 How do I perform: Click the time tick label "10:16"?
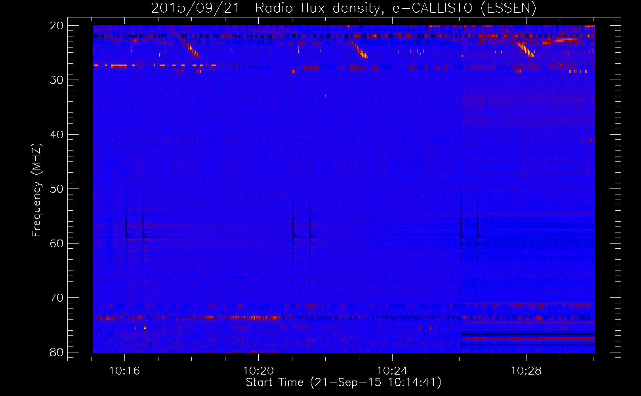click(x=124, y=371)
